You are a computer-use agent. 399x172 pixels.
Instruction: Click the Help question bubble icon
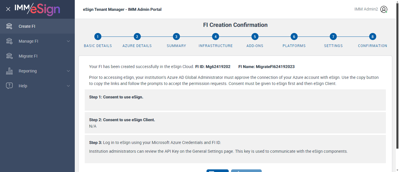click(x=9, y=86)
